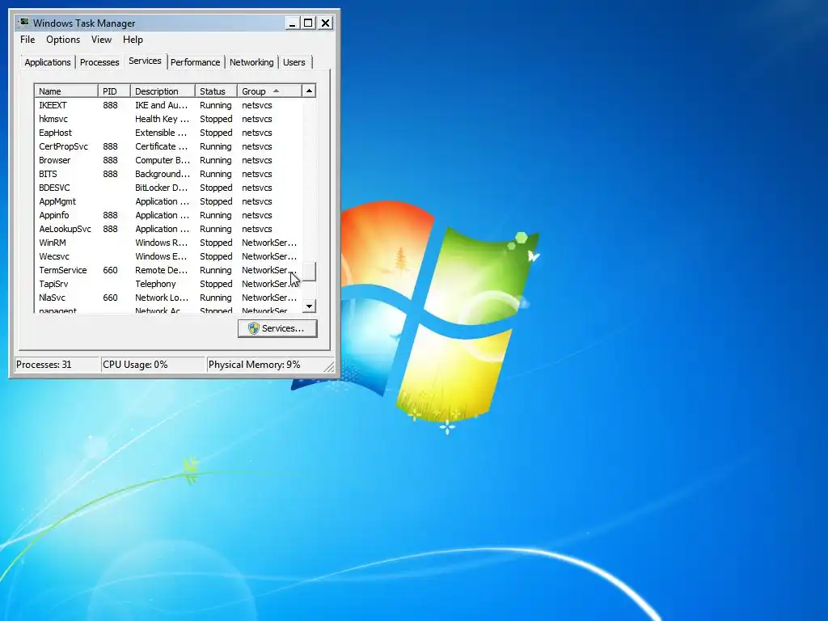The width and height of the screenshot is (828, 621).
Task: Open the Help menu
Action: point(133,40)
